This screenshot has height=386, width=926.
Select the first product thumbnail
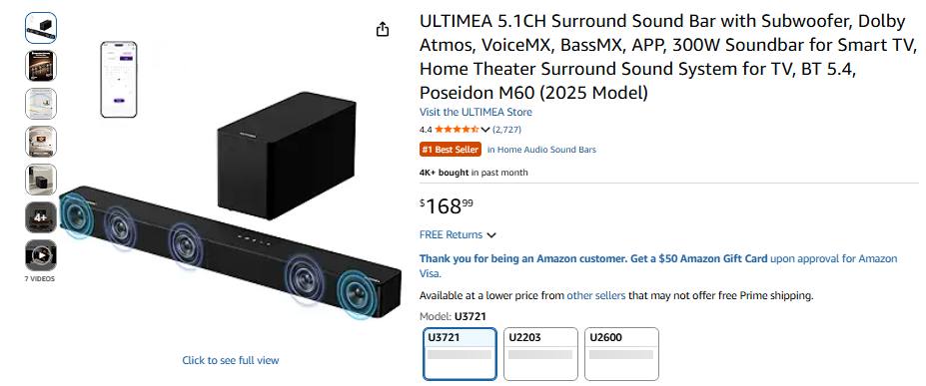click(41, 28)
